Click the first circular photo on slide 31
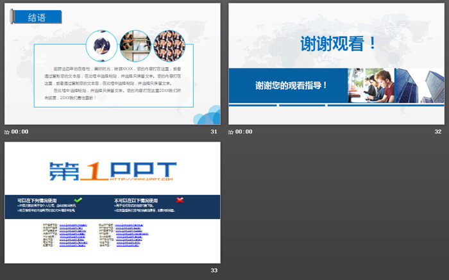 click(101, 45)
